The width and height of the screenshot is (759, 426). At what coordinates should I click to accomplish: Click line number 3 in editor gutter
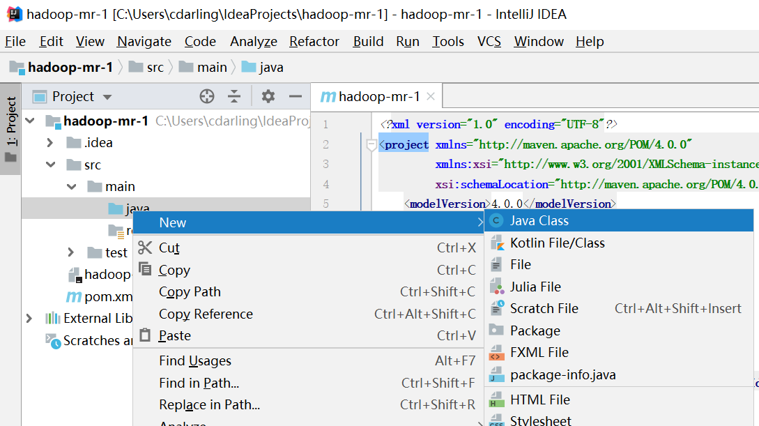[x=325, y=164]
